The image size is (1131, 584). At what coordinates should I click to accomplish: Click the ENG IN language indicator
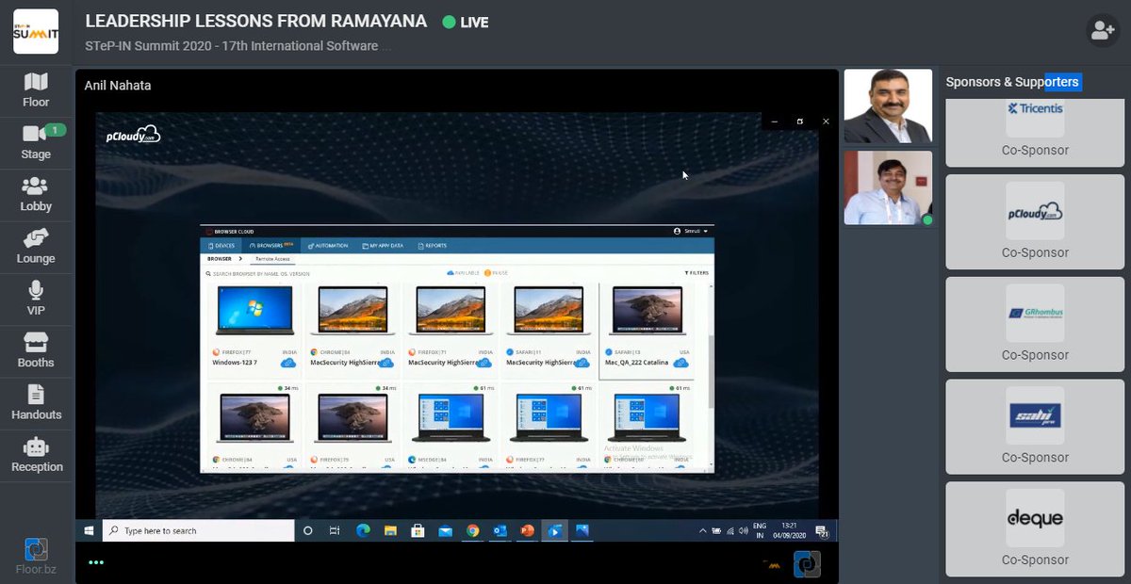(x=760, y=531)
